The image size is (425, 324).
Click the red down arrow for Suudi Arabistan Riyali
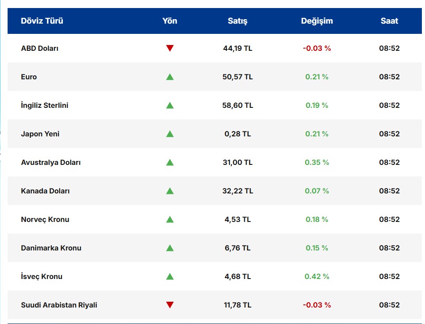pyautogui.click(x=169, y=305)
